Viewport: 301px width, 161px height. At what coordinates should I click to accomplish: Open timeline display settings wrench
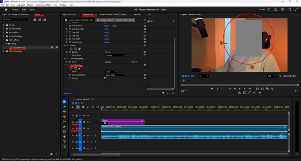click(x=93, y=107)
